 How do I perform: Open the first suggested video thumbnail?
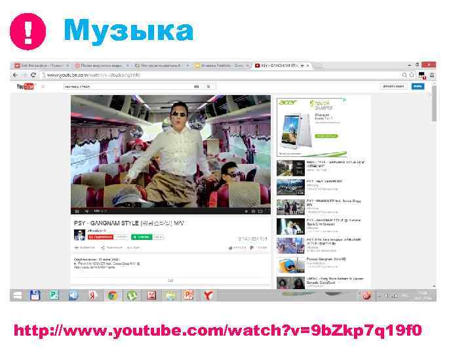point(290,168)
